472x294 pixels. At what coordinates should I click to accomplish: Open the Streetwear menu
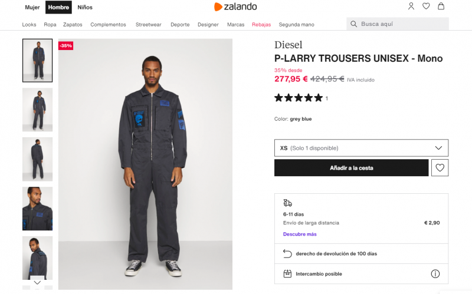[x=148, y=25]
